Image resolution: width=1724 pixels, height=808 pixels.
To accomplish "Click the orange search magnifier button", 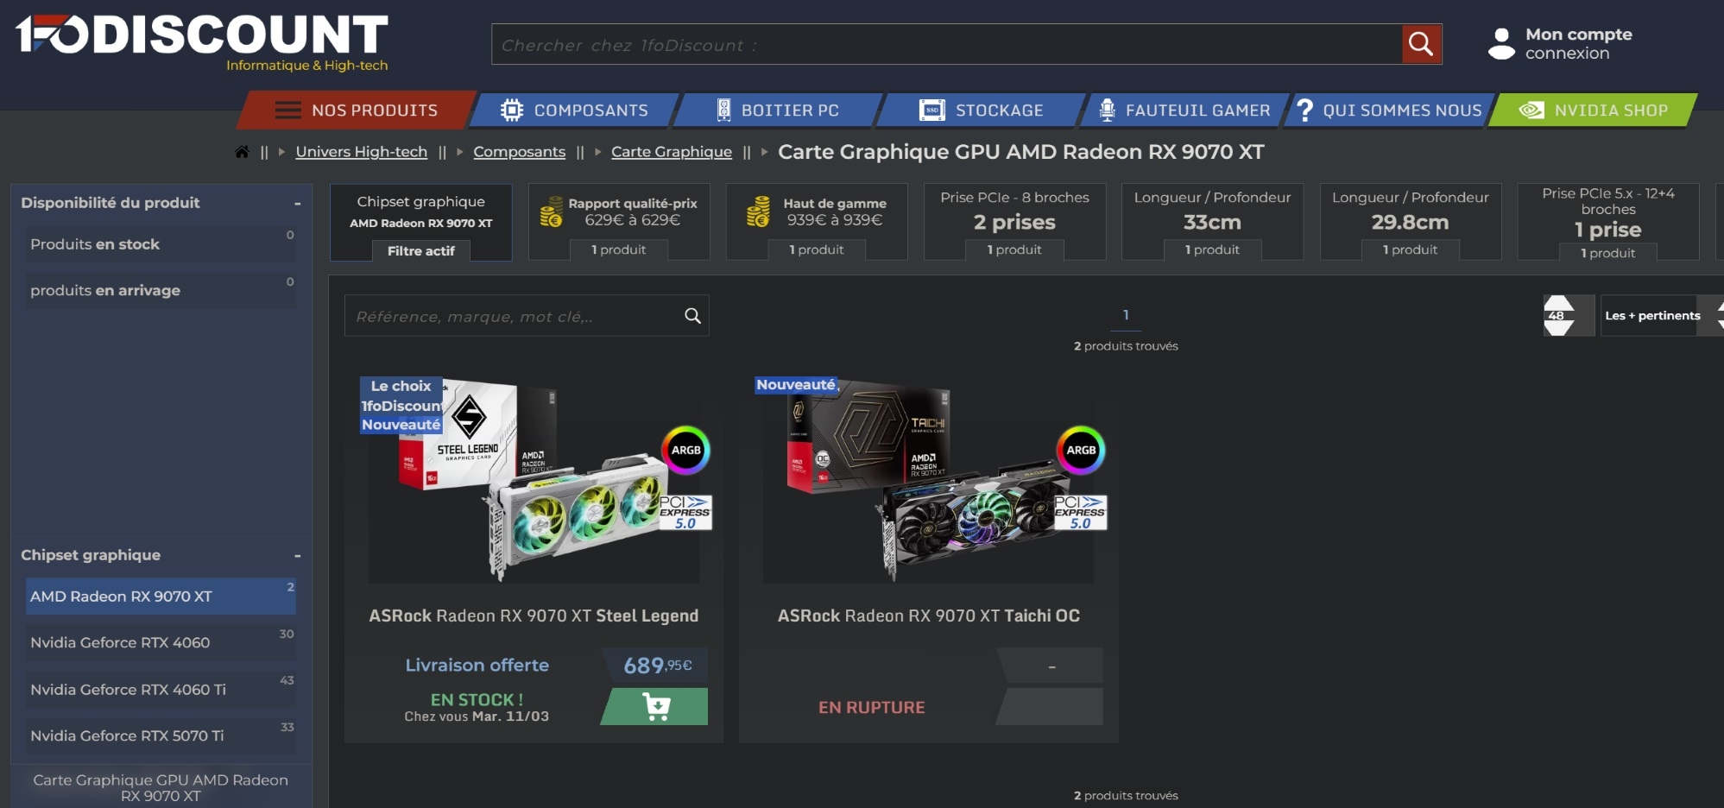I will click(x=1421, y=44).
